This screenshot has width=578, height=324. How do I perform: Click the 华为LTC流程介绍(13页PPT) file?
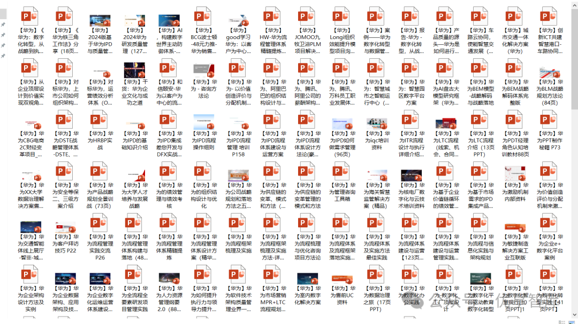coord(480,120)
